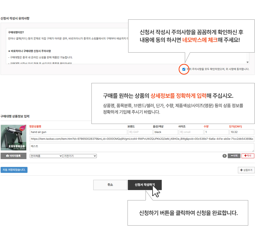Click the hand air gun product thumbnail
The height and width of the screenshot is (245, 255).
(14, 138)
